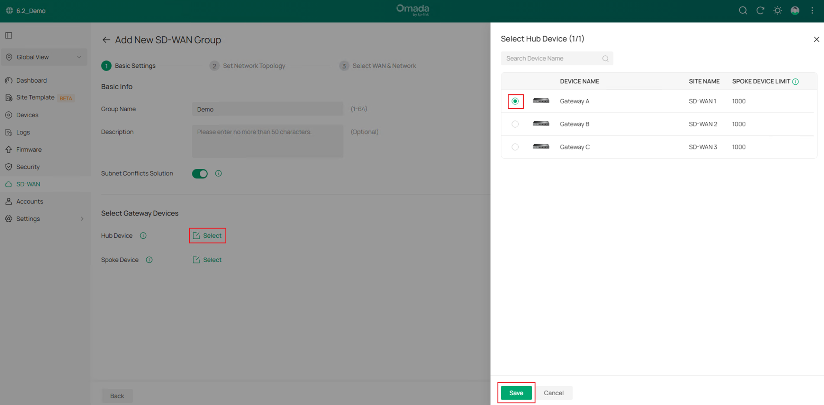This screenshot has width=824, height=405.
Task: Click the user avatar in the top bar
Action: click(795, 11)
